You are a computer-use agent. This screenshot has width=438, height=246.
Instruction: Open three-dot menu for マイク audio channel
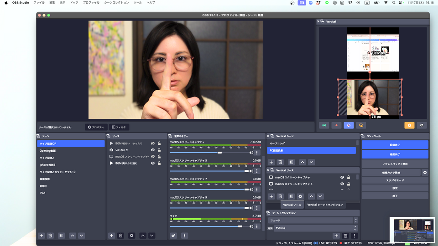[257, 226]
